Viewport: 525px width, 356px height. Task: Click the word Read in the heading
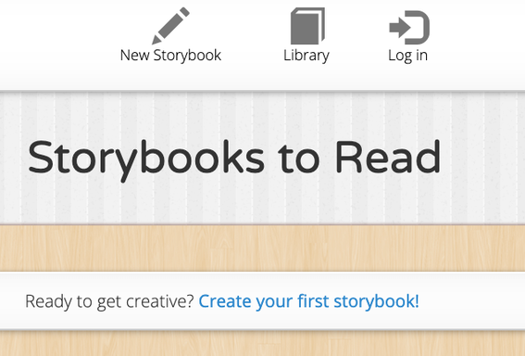tap(388, 157)
